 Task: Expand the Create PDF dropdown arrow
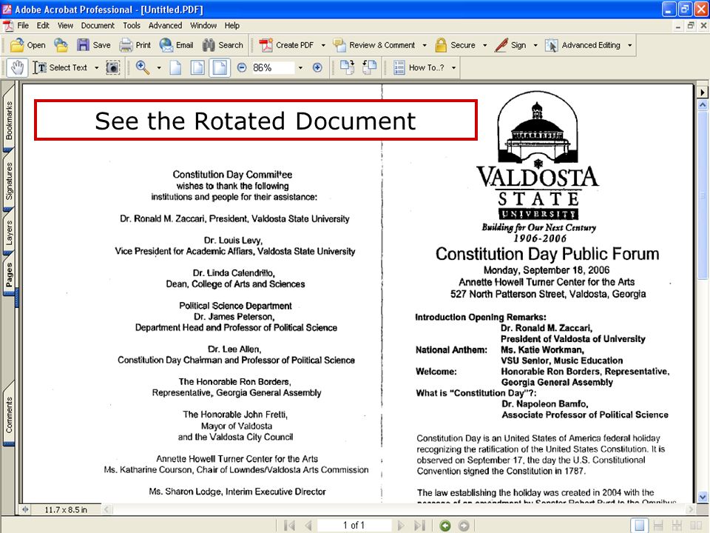pos(323,45)
